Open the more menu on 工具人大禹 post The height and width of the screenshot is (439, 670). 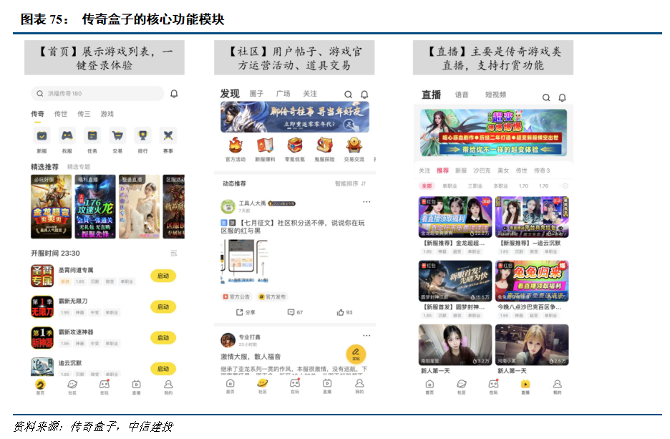tap(366, 202)
